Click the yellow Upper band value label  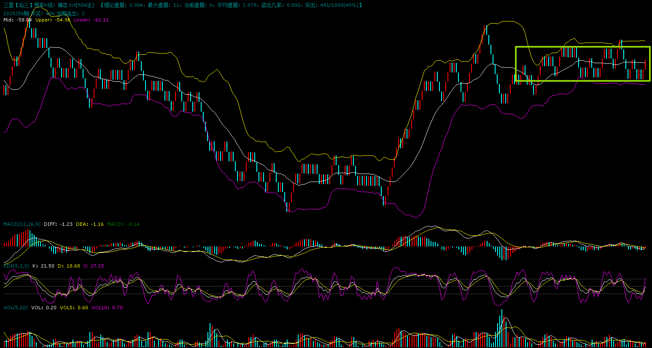point(53,20)
